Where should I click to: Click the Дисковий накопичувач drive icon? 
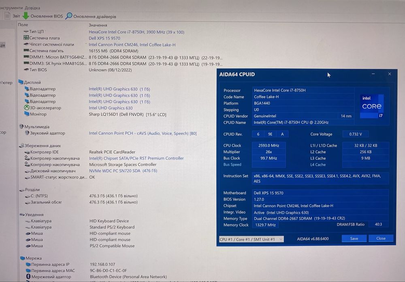coord(28,171)
